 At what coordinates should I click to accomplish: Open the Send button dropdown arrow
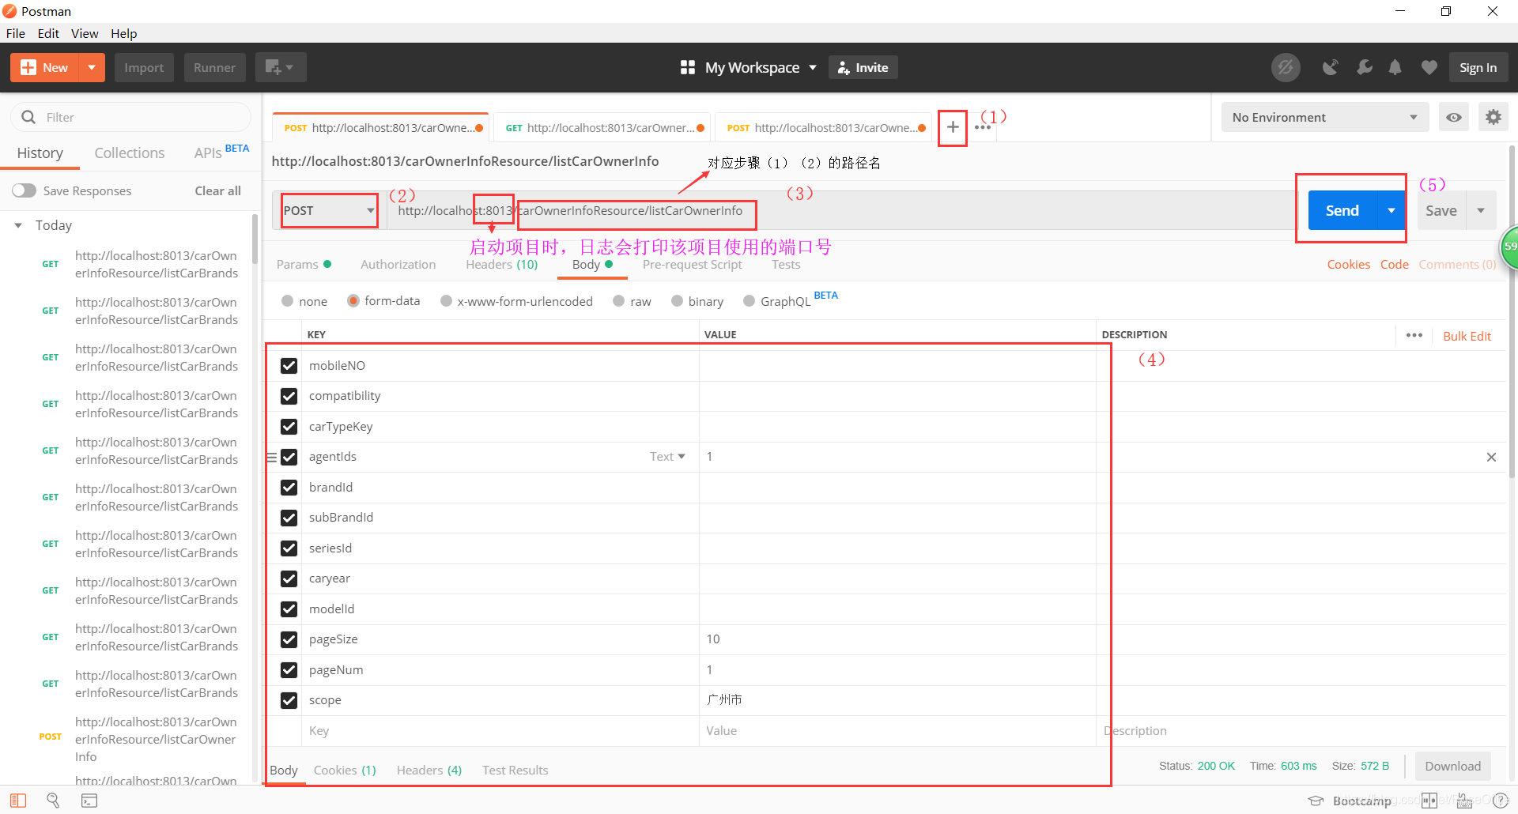(1391, 211)
